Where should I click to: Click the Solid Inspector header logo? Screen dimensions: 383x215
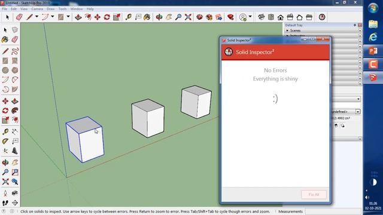(229, 52)
